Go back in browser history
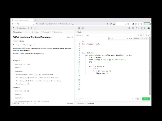162x121 pixels. click(x=13, y=24)
